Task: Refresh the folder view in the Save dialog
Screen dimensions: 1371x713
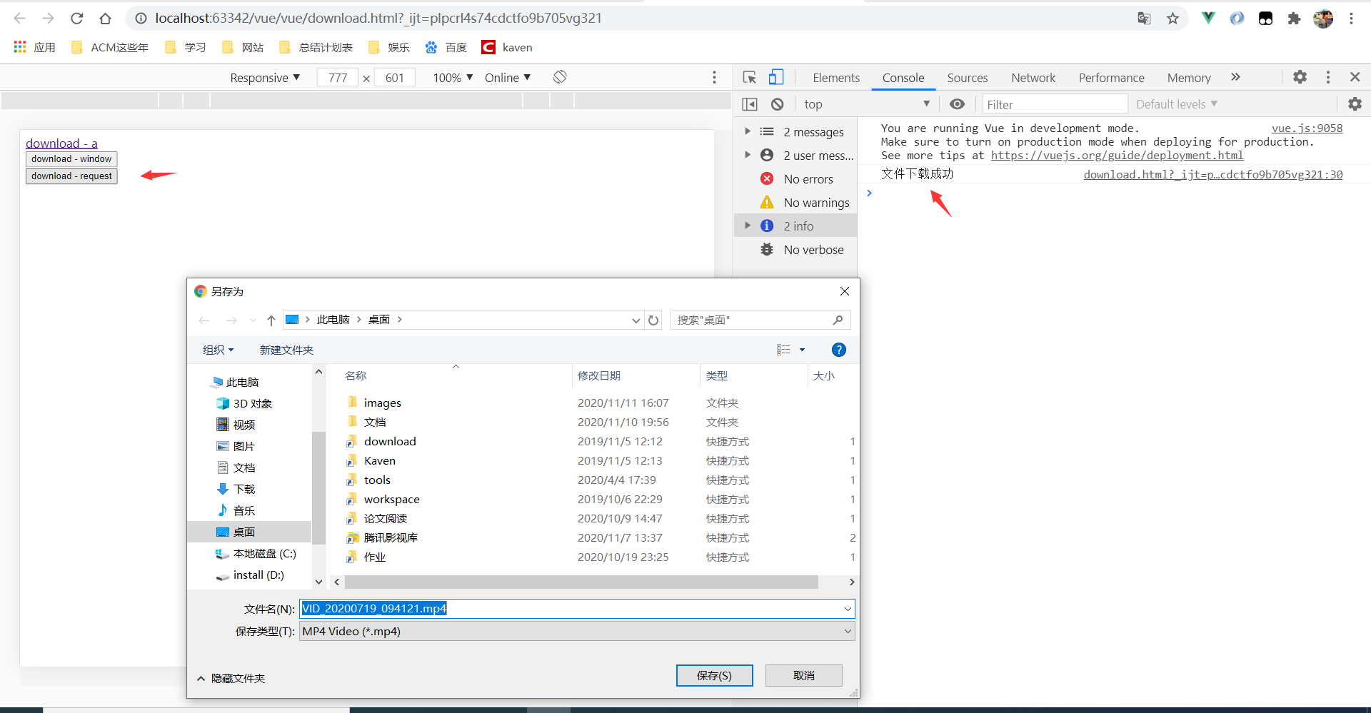Action: point(653,320)
